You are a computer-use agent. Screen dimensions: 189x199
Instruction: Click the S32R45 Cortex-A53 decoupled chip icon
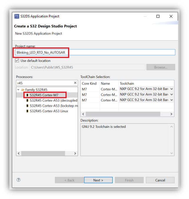(27, 101)
